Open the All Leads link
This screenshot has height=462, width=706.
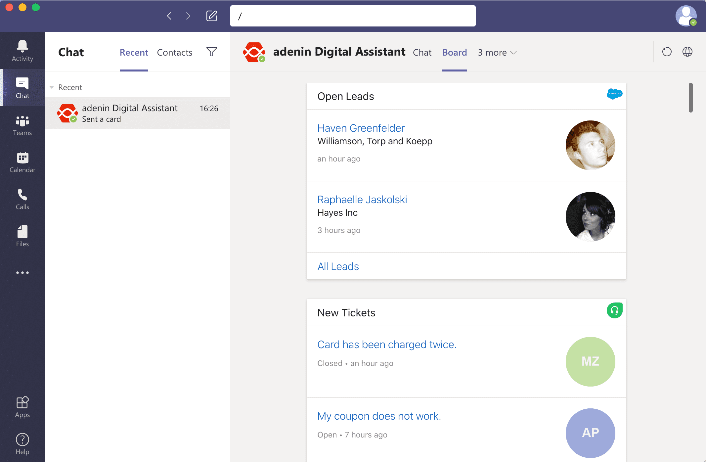338,266
